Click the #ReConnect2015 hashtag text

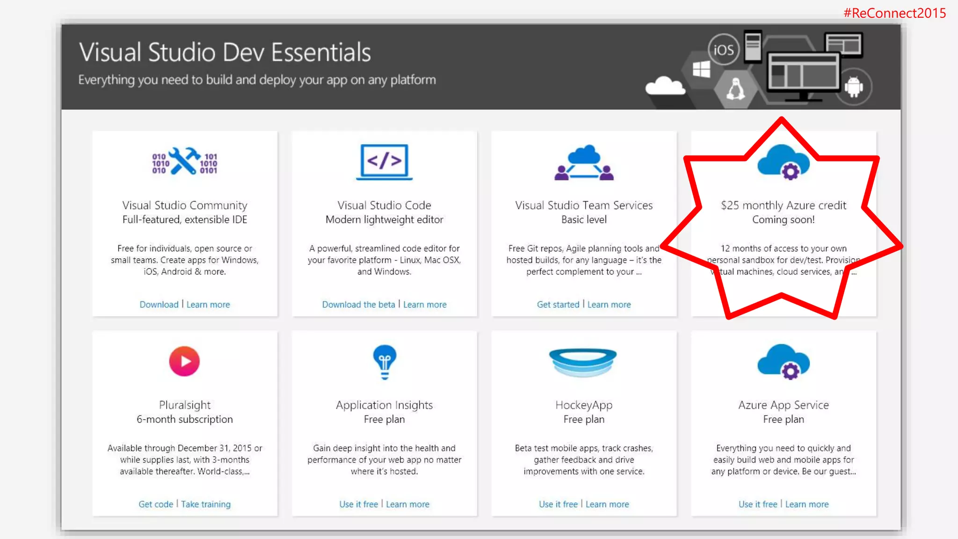[894, 13]
